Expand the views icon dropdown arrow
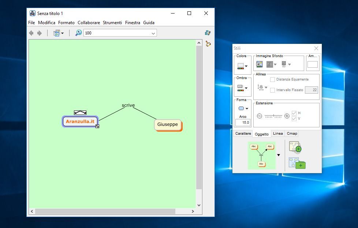This screenshot has height=228, width=358. [x=62, y=33]
